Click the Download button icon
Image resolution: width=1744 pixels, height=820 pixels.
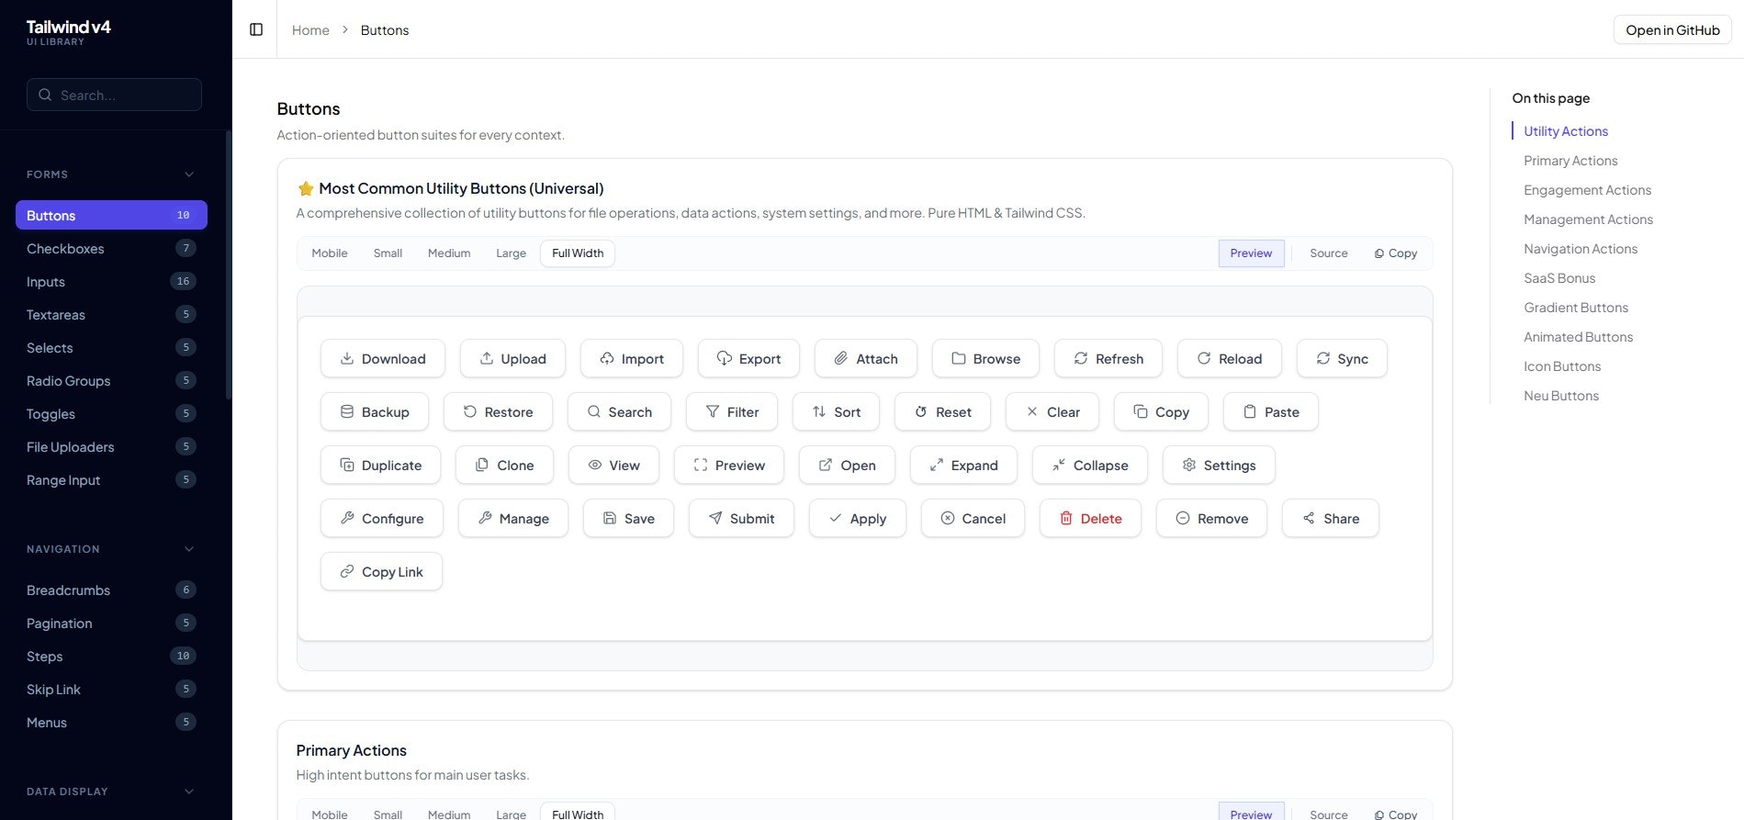(x=347, y=358)
